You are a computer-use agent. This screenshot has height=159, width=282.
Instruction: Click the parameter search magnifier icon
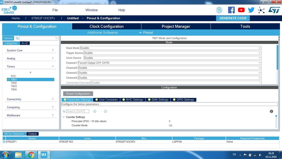(x=64, y=111)
